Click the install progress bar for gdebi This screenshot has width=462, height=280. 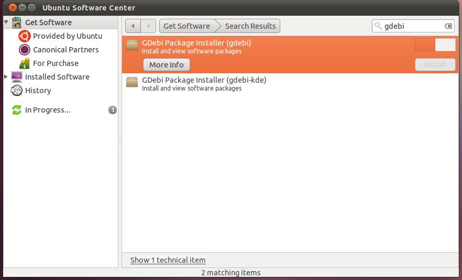(x=435, y=45)
